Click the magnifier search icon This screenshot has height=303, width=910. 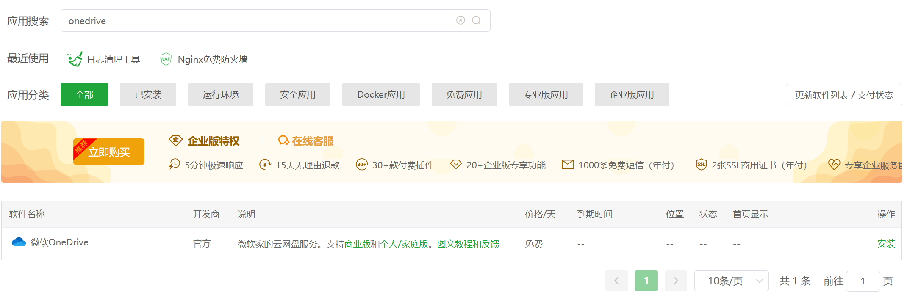[x=476, y=20]
